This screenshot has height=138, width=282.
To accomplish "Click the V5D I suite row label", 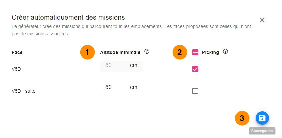I will tap(23, 91).
